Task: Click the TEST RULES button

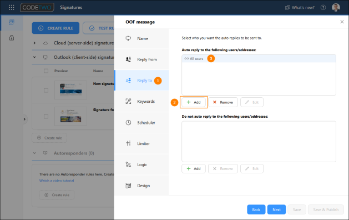Action: click(x=99, y=28)
